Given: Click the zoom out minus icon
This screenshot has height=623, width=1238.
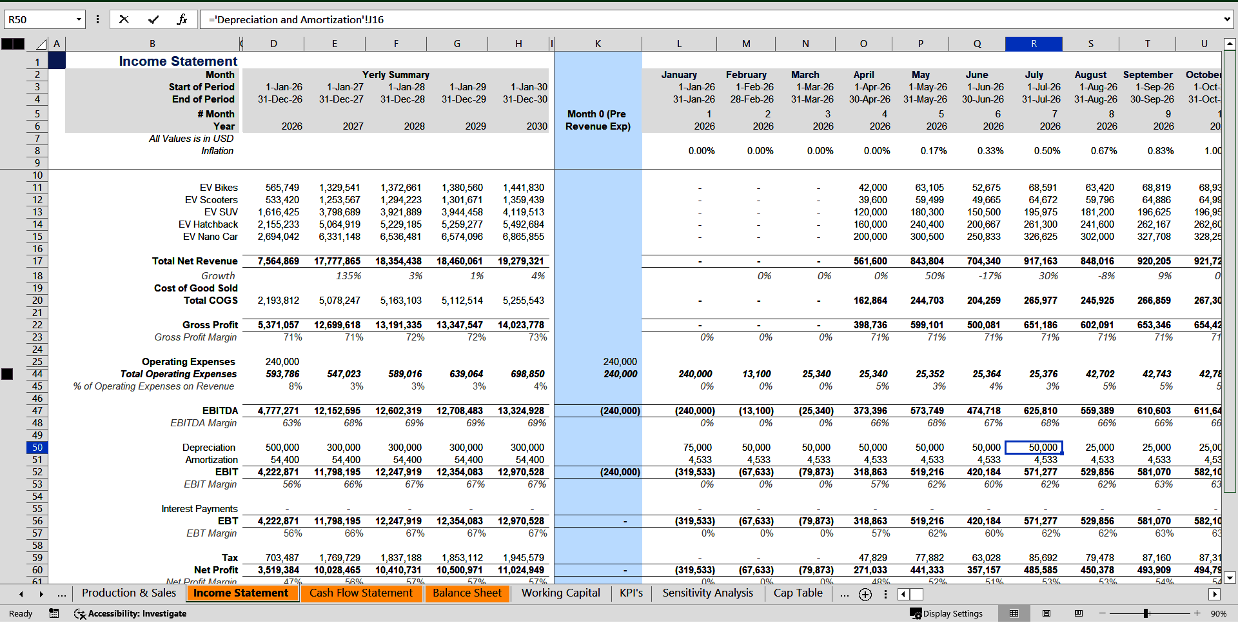Looking at the screenshot, I should pos(1103,613).
